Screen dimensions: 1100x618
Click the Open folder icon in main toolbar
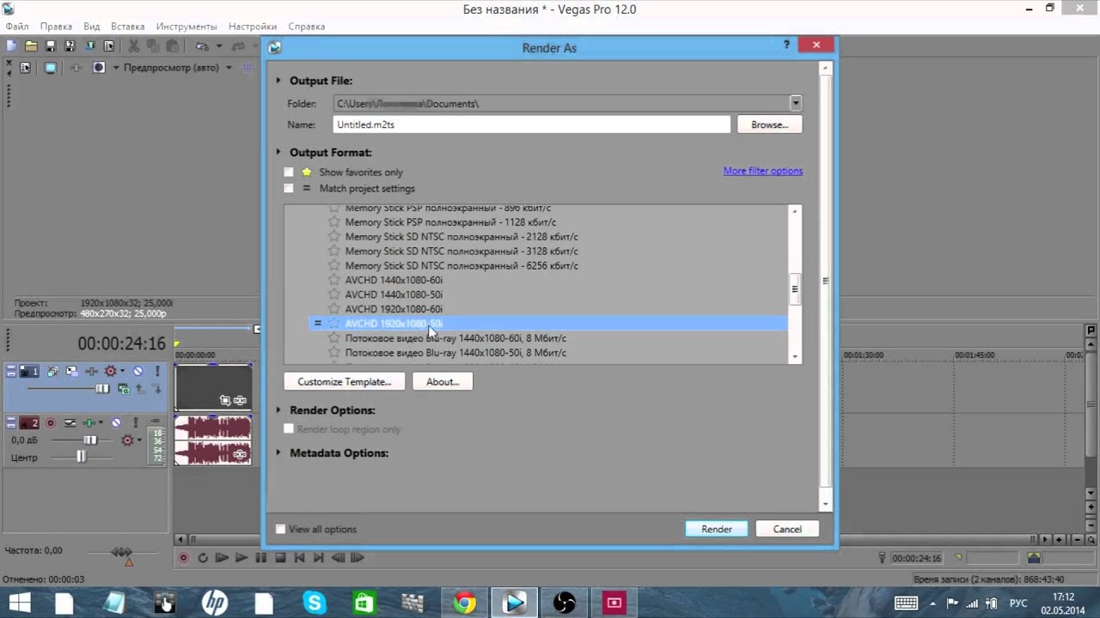click(31, 45)
